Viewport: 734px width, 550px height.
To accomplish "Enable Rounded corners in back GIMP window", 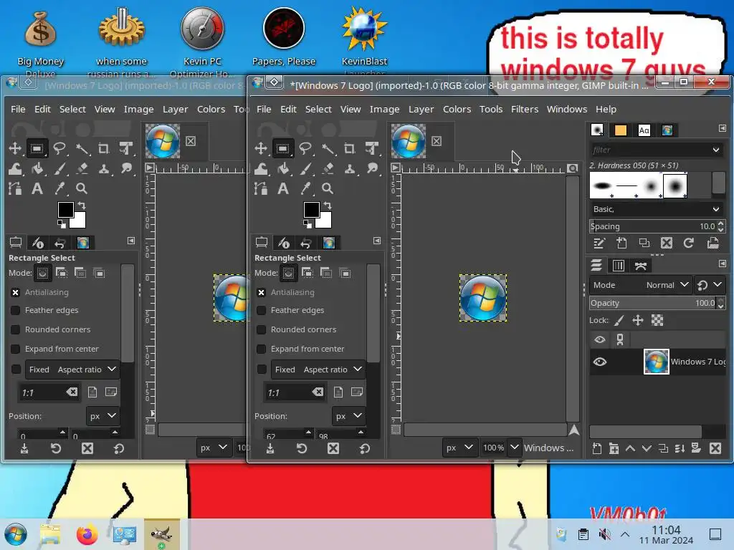I will click(x=16, y=329).
